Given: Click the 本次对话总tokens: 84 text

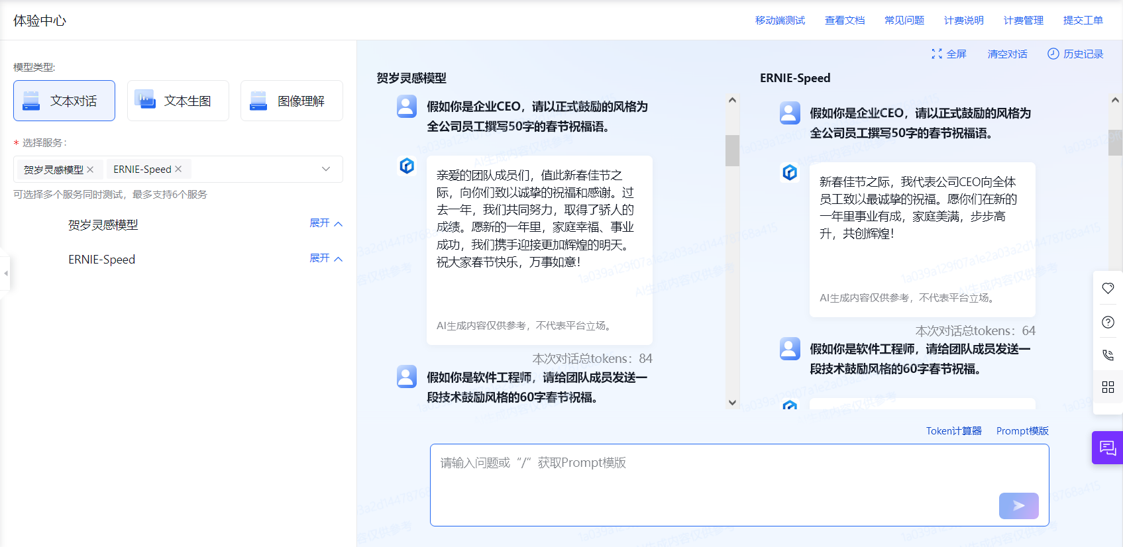Looking at the screenshot, I should click(592, 359).
